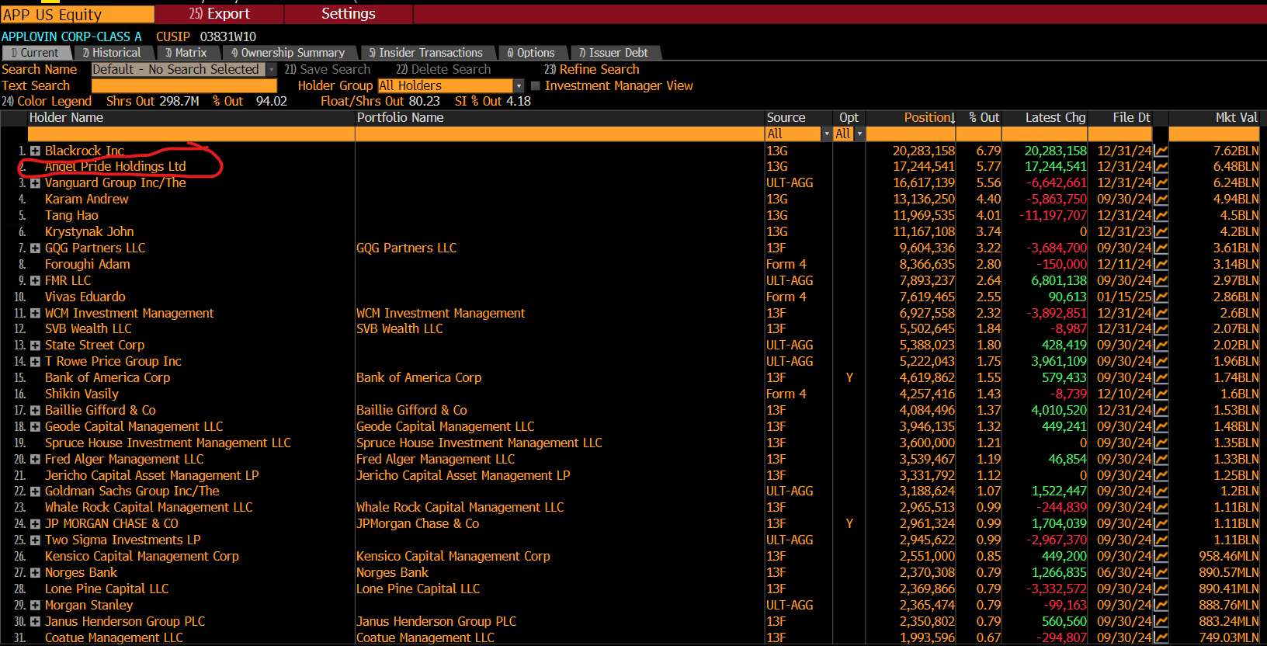Open the Source filter All dropdown
The height and width of the screenshot is (646, 1267).
(826, 134)
